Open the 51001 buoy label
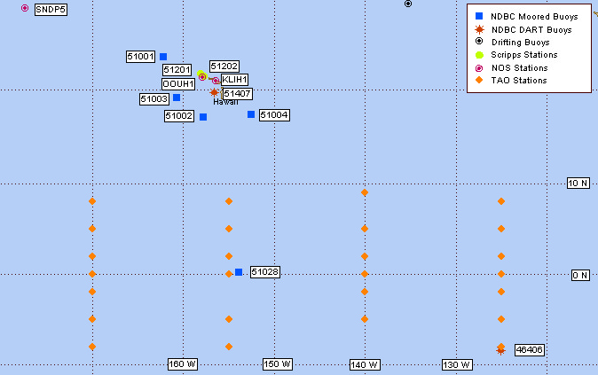 coord(141,57)
